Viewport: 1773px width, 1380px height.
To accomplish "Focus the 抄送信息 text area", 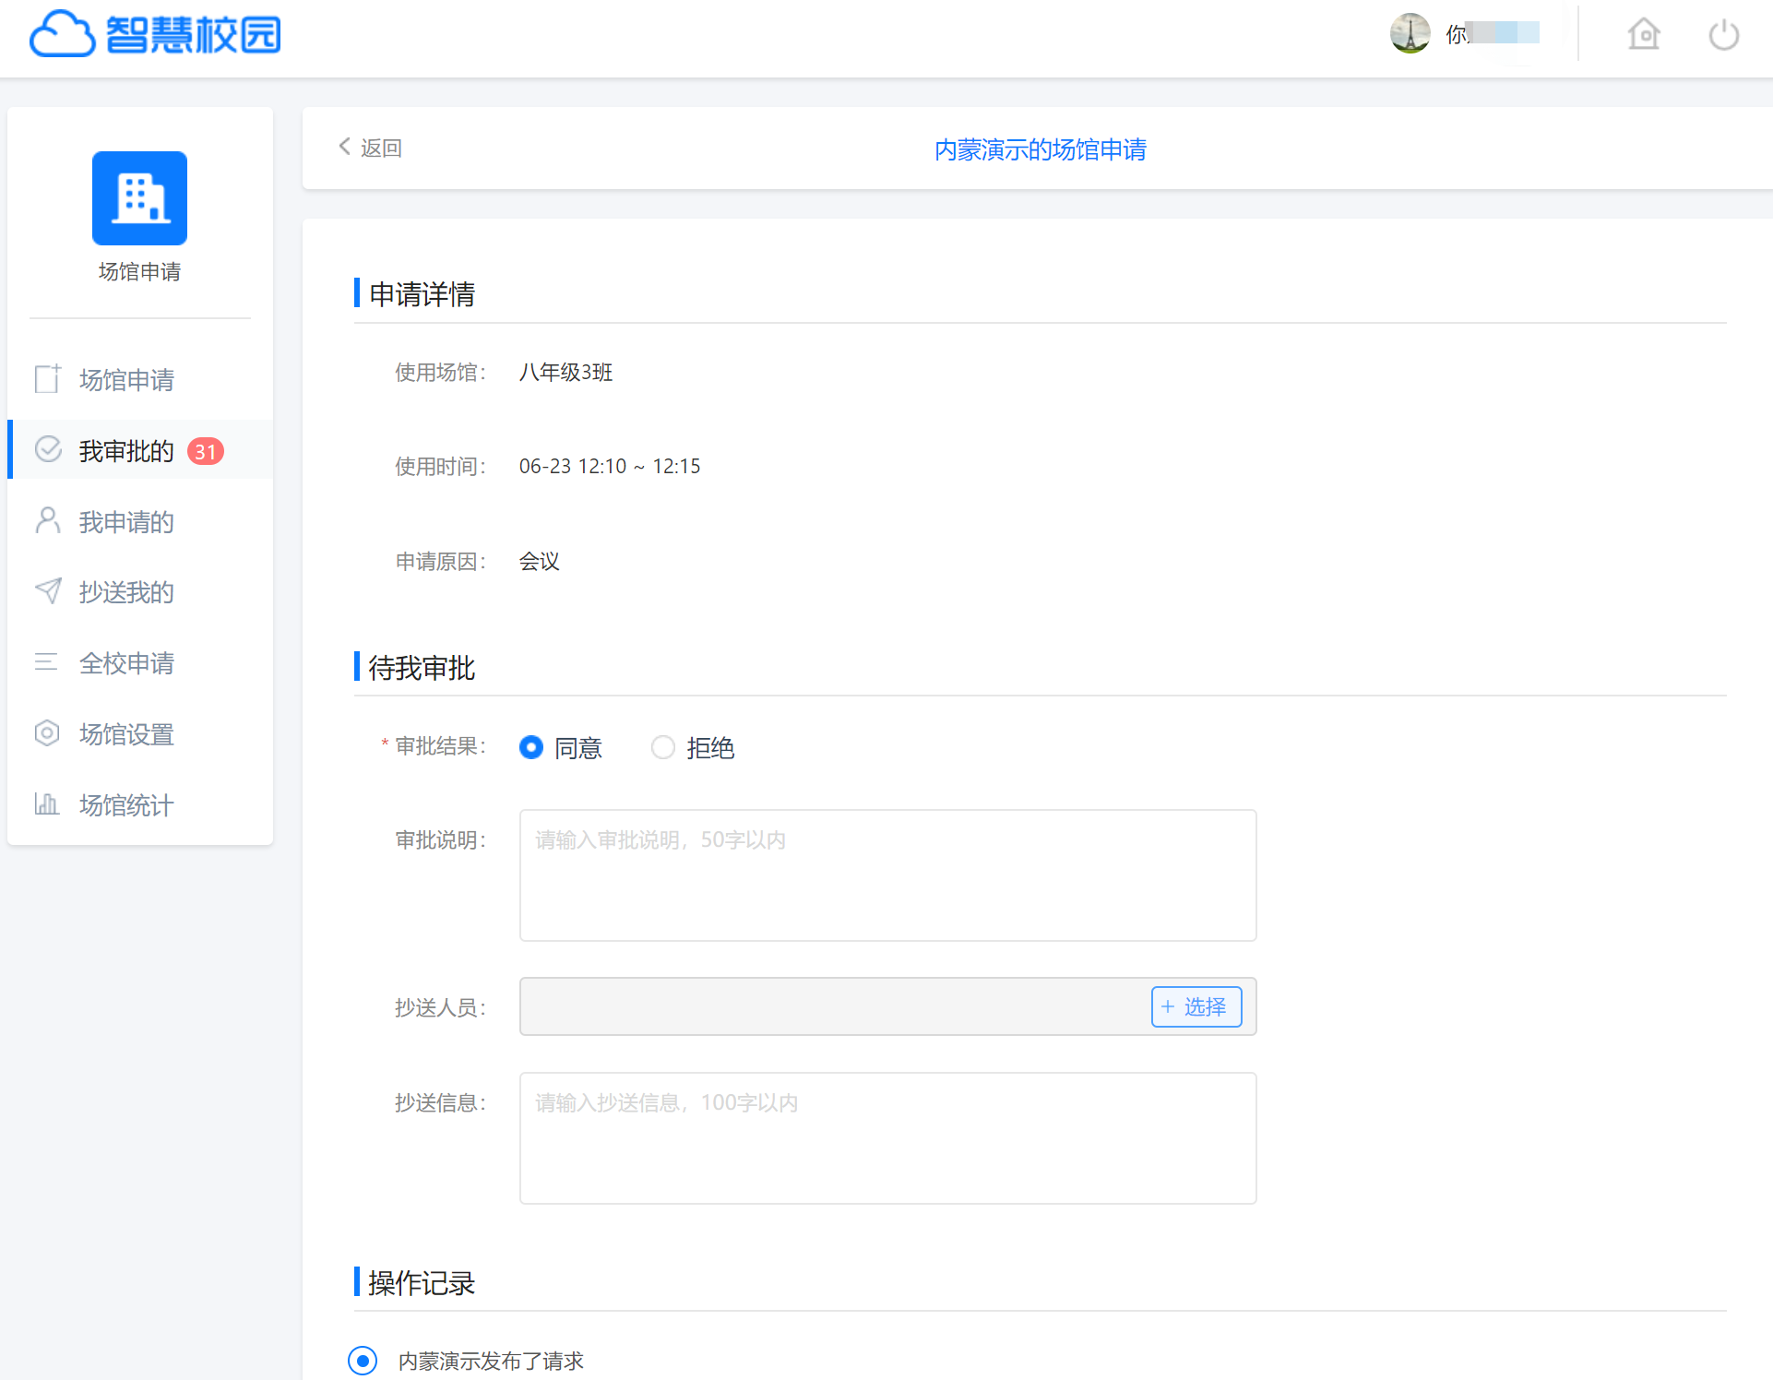I will point(887,1137).
